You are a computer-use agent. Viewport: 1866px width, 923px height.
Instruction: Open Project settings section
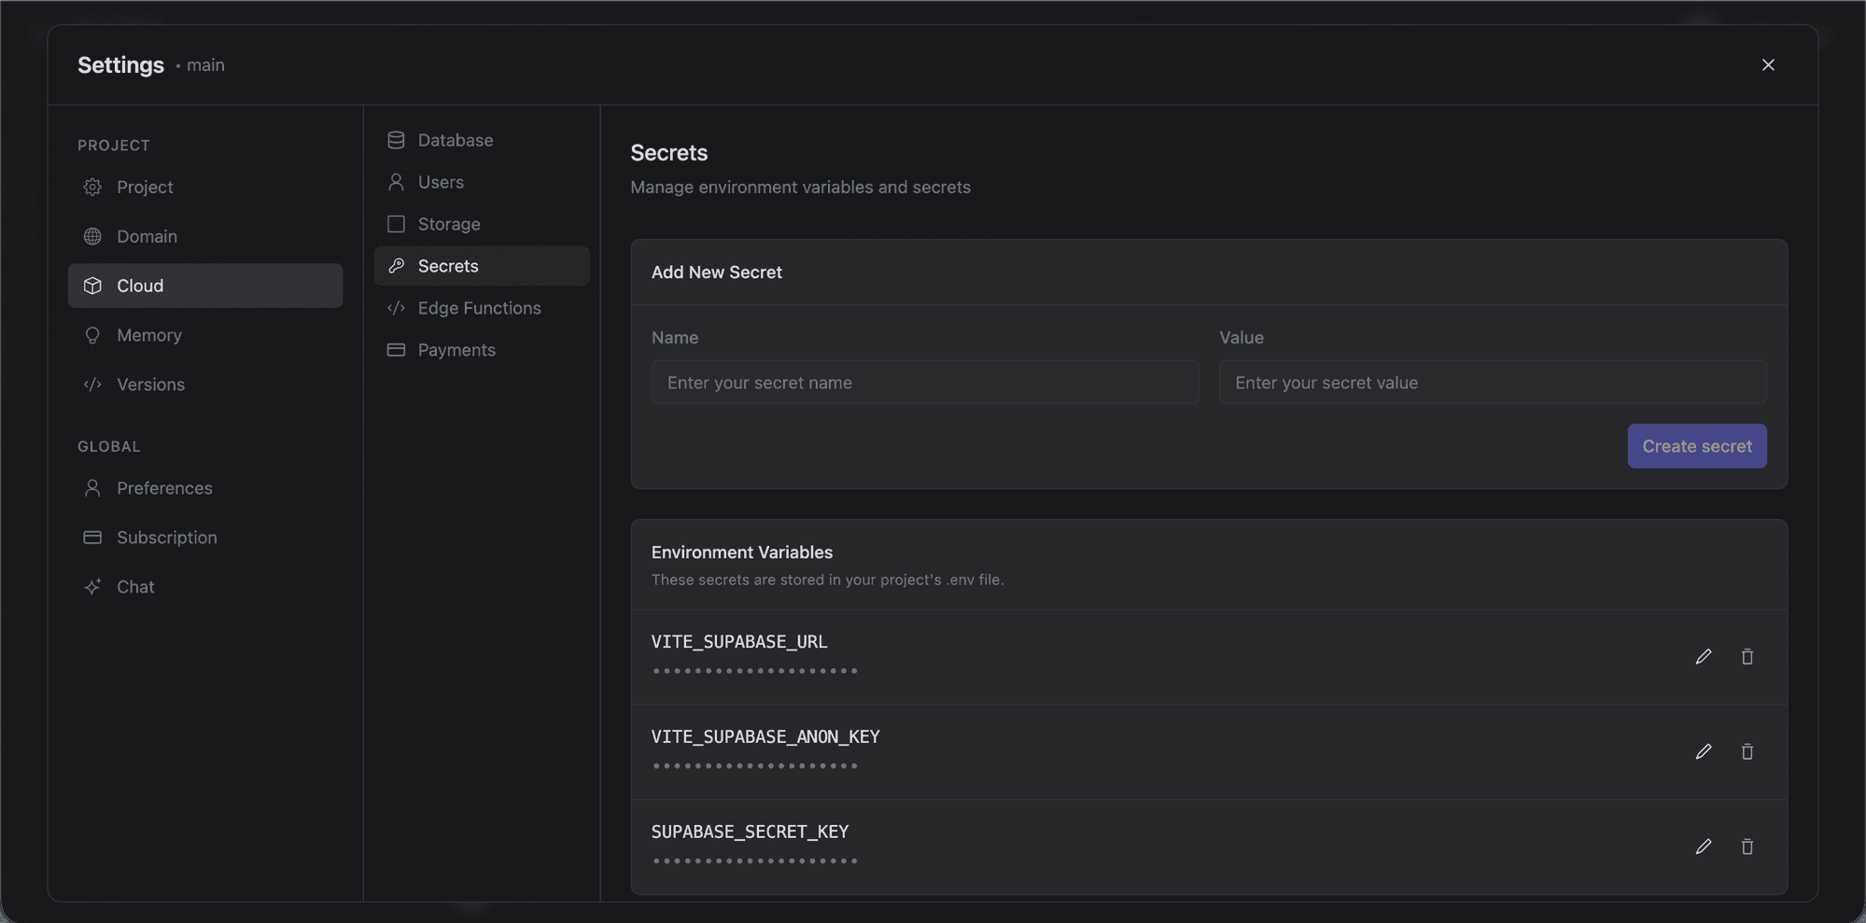[205, 187]
